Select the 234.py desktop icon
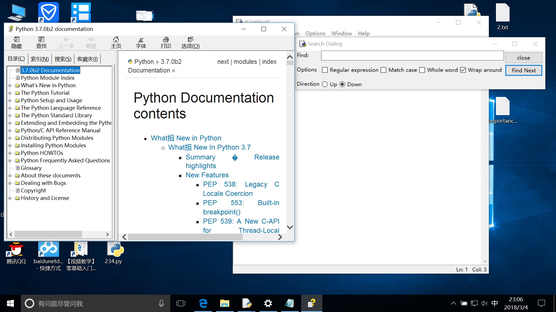 pos(114,253)
